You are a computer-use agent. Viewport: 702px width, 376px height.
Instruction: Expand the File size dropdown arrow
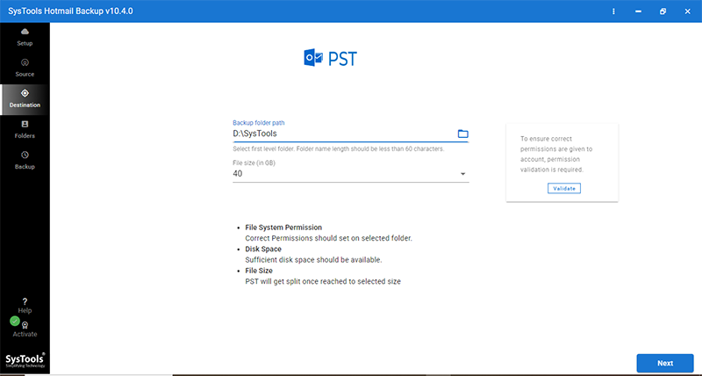[463, 174]
